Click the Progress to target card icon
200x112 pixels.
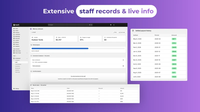pyautogui.click(x=81, y=38)
